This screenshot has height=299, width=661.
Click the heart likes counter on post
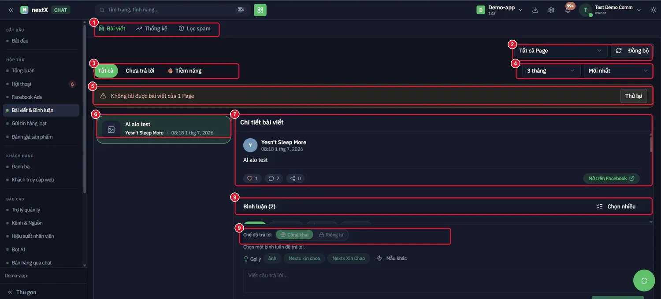[x=253, y=178]
